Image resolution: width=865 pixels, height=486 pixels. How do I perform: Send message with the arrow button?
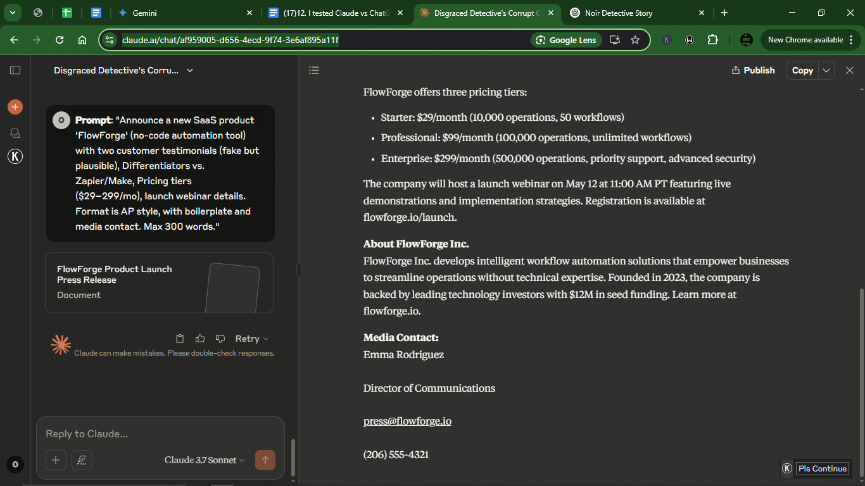click(265, 460)
